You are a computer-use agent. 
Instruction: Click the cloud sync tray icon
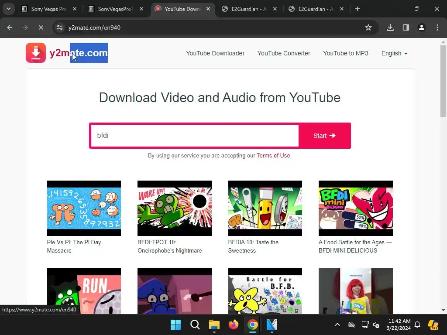click(351, 325)
